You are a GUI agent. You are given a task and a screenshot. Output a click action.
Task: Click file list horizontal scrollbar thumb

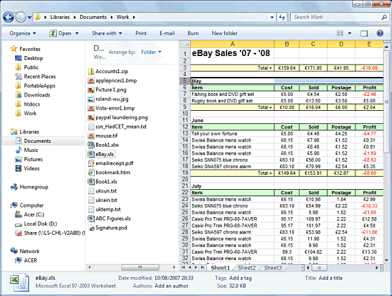140,267
